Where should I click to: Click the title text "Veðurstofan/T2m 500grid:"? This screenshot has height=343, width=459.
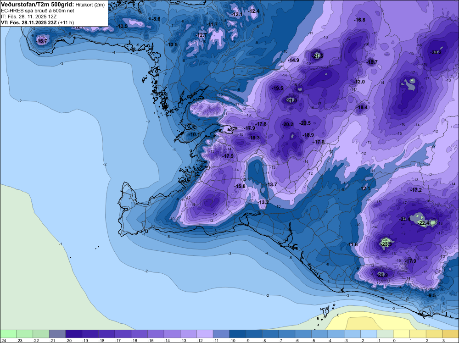pyautogui.click(x=38, y=5)
